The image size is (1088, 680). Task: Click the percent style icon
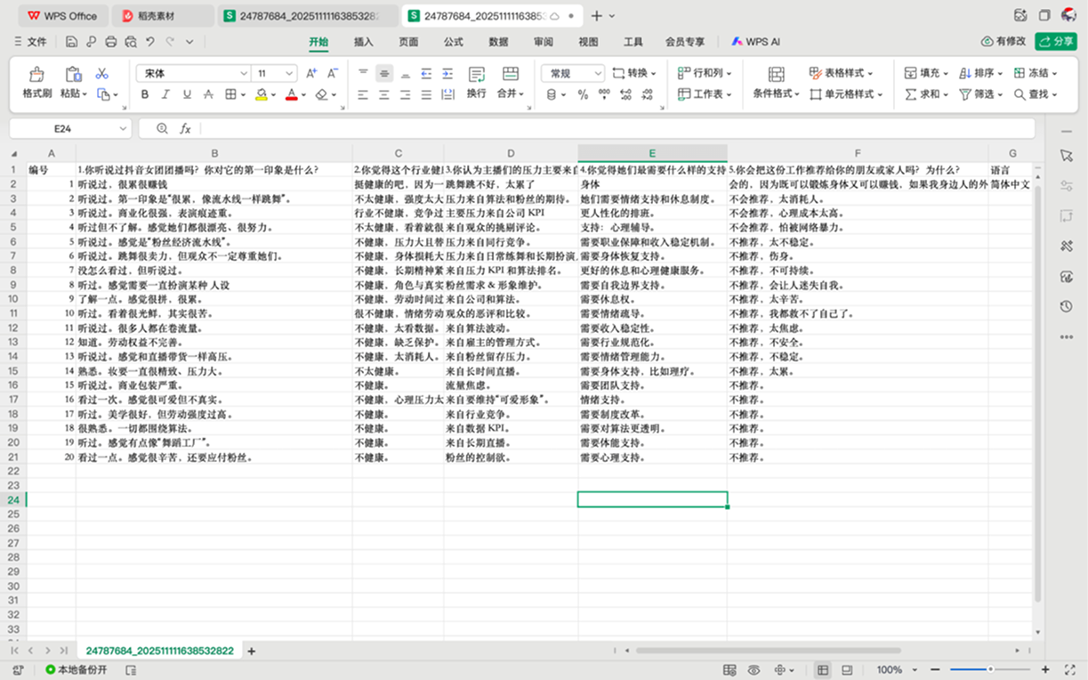click(x=583, y=94)
